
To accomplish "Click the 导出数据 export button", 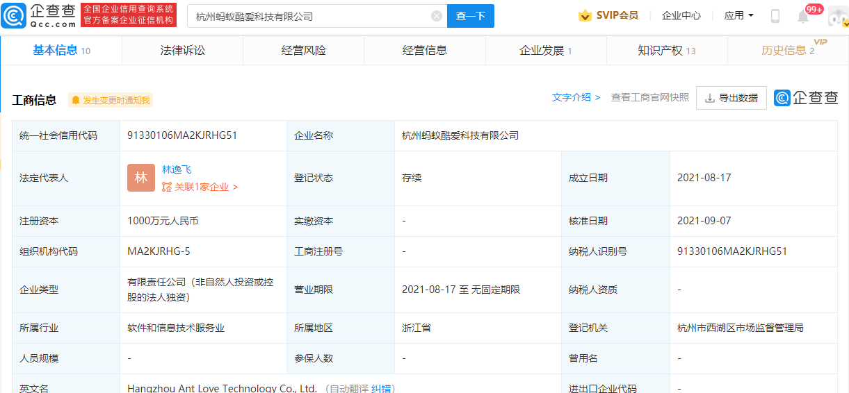I will 731,98.
